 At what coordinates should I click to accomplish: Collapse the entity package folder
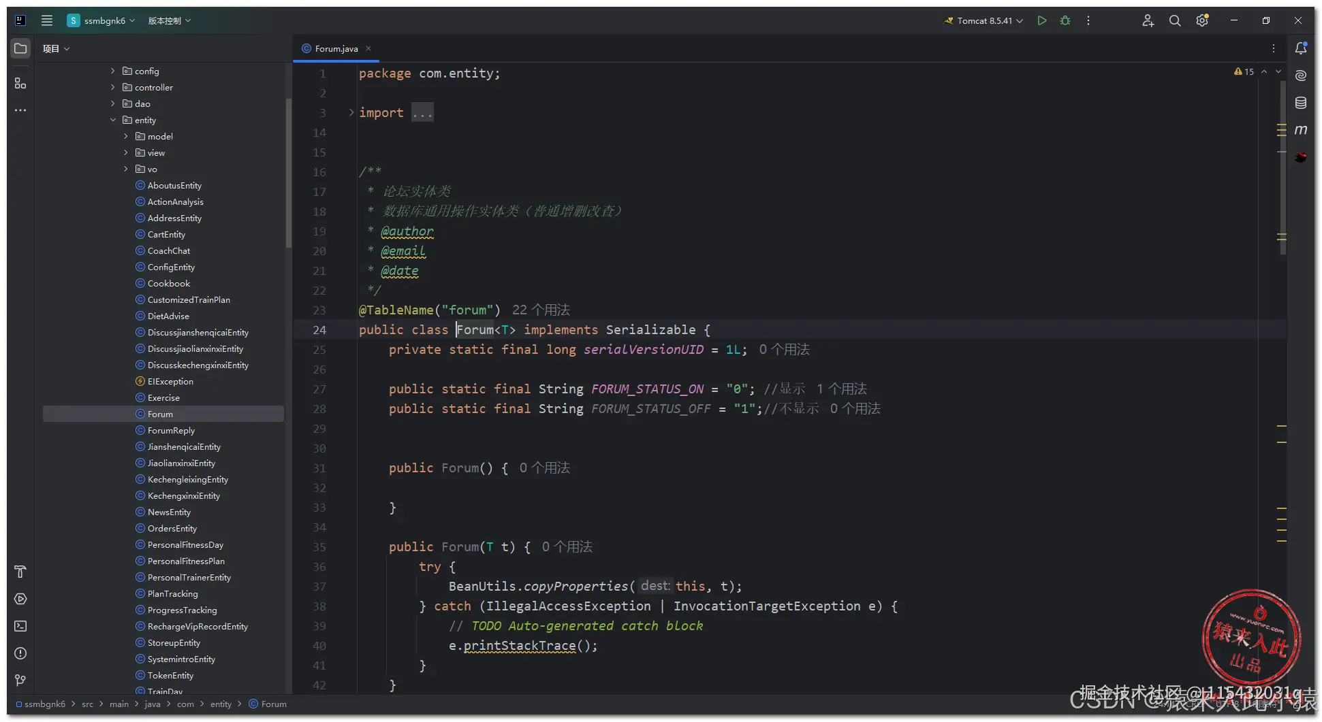[x=113, y=120]
